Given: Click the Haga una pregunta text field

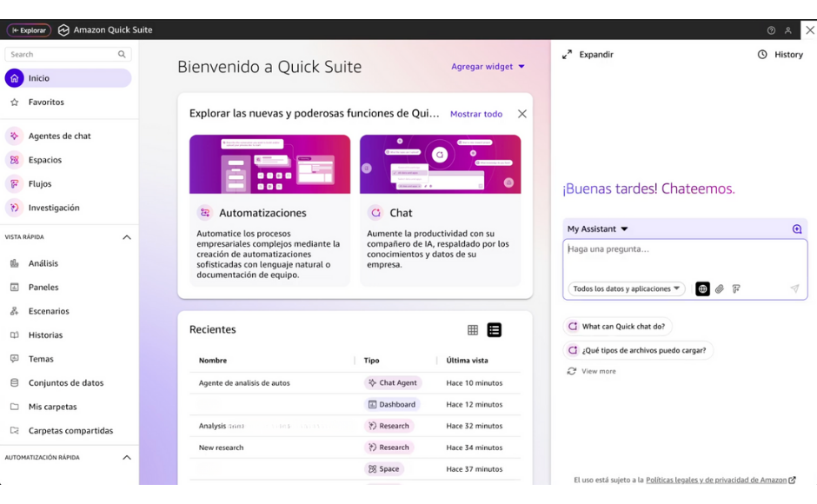Looking at the screenshot, I should pyautogui.click(x=684, y=259).
